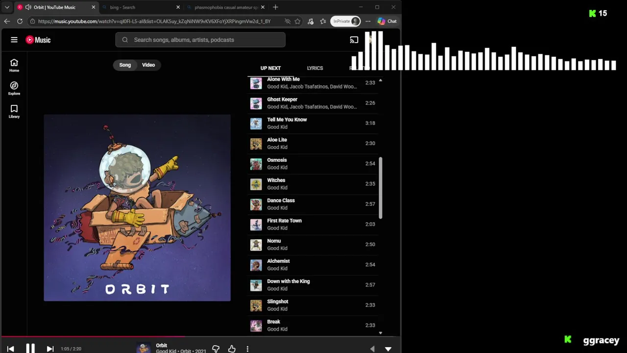Select the Song toggle option
This screenshot has height=353, width=627.
pyautogui.click(x=125, y=65)
